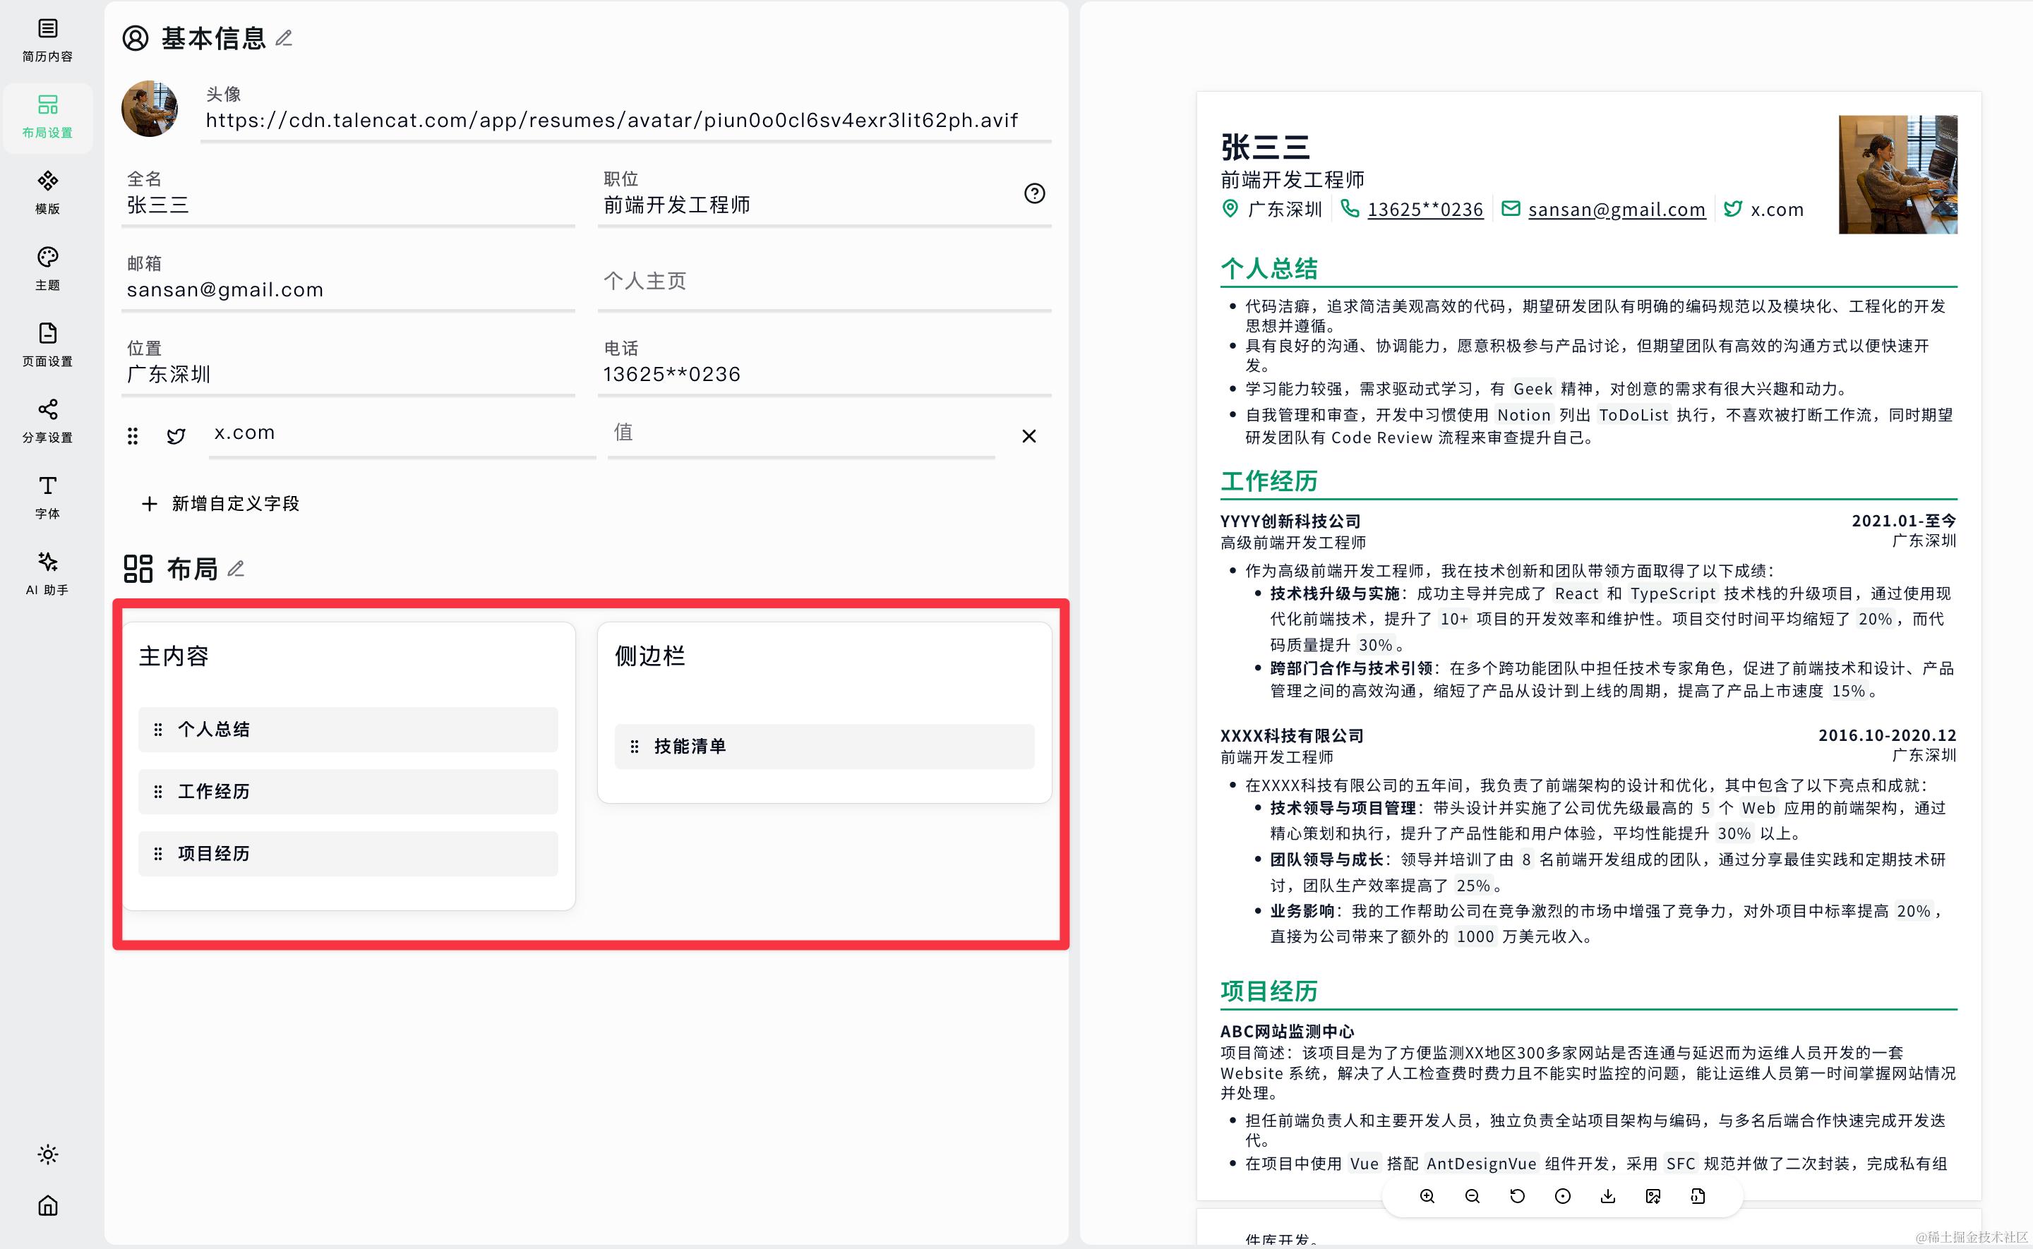Download the resume with download icon

1607,1196
